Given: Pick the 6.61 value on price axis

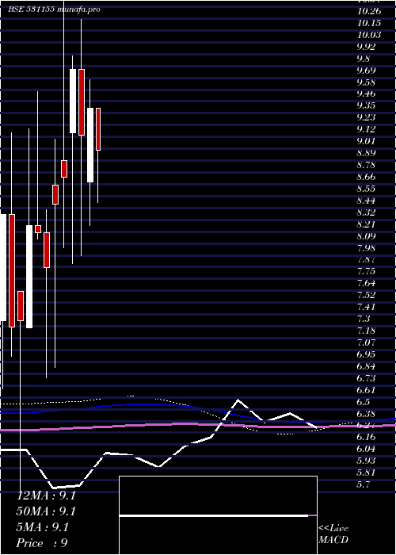Looking at the screenshot, I should [367, 389].
